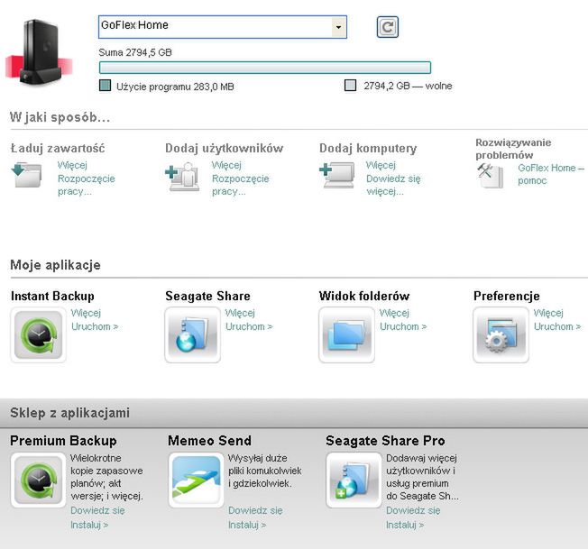The width and height of the screenshot is (588, 549).
Task: Click Więcej next to Seagate Share
Action: [x=240, y=313]
